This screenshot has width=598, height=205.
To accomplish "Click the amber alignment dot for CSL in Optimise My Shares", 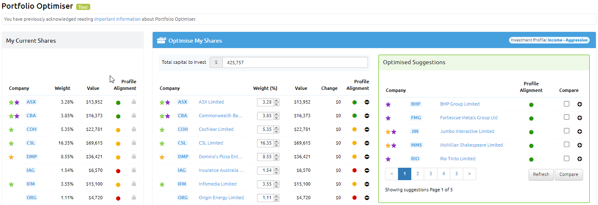I will (354, 143).
